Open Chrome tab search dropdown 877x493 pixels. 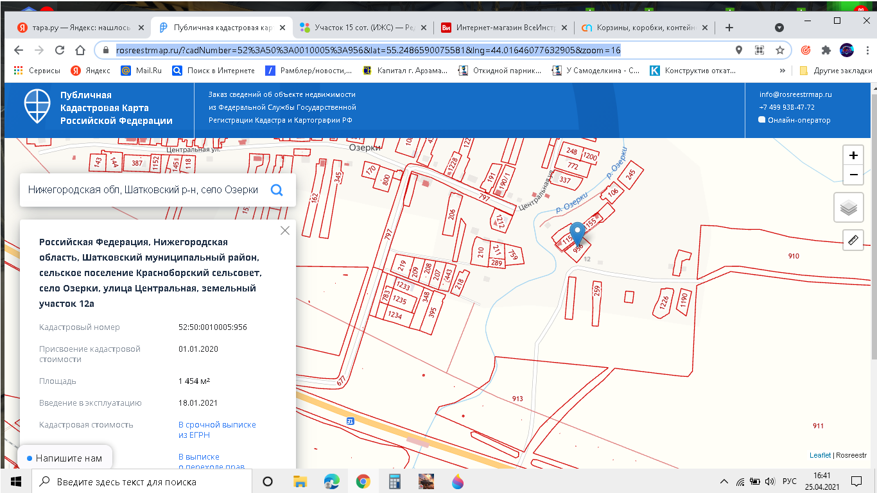779,28
